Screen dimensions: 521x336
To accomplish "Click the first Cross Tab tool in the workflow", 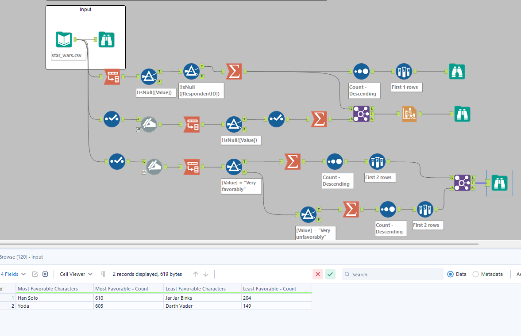I will pos(112,76).
